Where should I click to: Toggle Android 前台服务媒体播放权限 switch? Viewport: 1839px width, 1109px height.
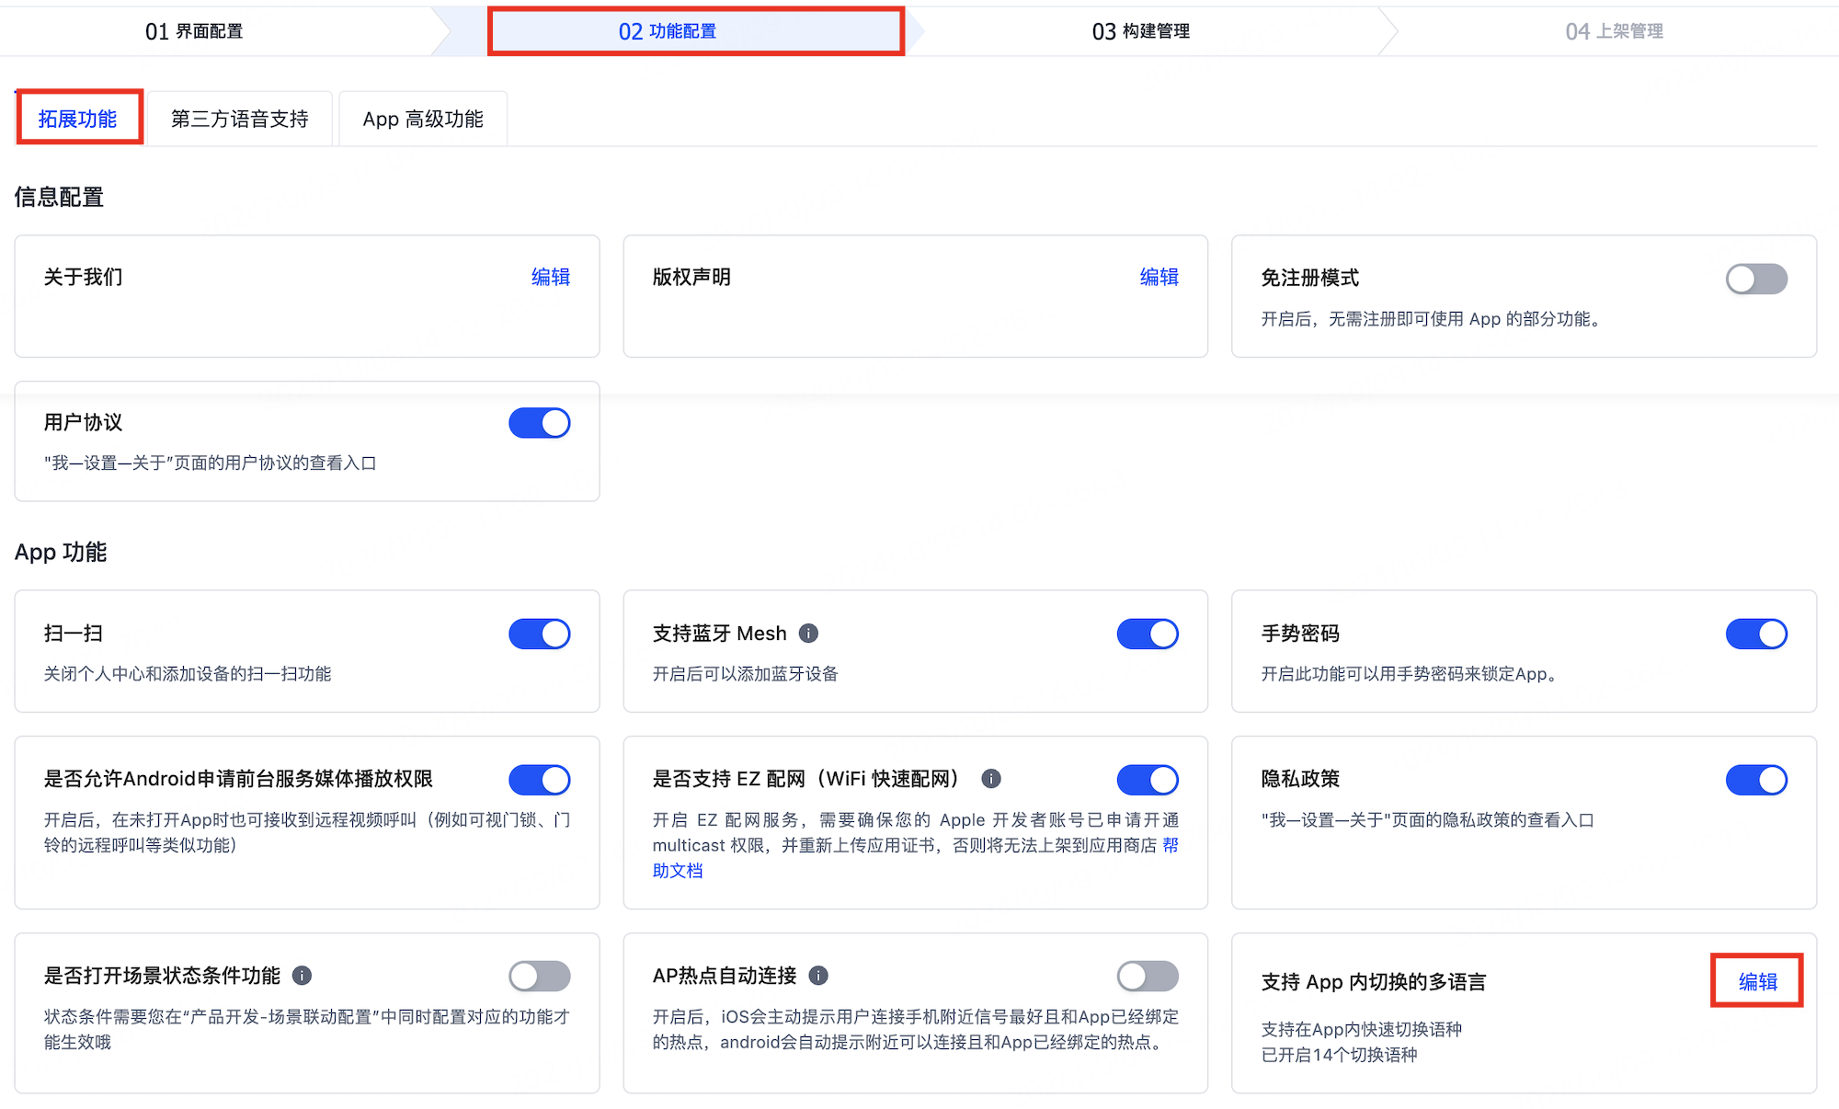point(540,780)
